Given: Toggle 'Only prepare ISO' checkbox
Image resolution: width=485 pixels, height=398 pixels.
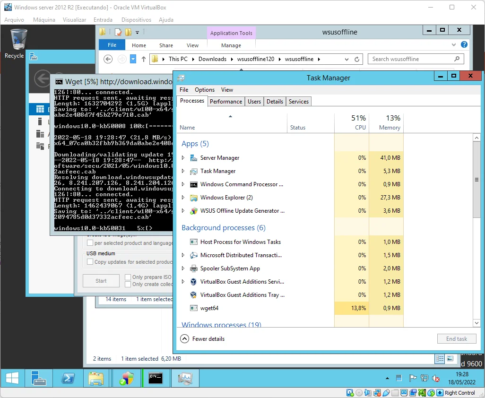Looking at the screenshot, I should (128, 277).
